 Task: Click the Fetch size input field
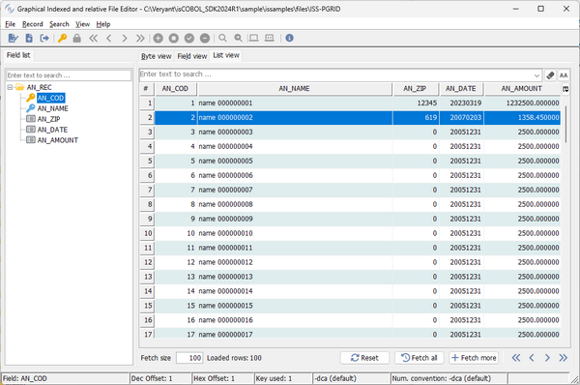pyautogui.click(x=189, y=358)
